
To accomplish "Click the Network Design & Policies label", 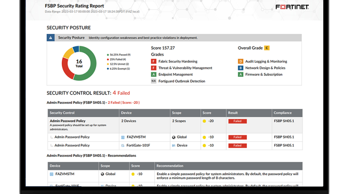I will (265, 68).
